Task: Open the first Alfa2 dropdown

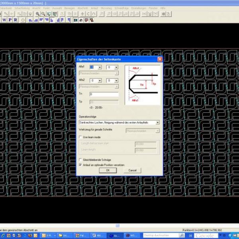Action: click(100, 80)
